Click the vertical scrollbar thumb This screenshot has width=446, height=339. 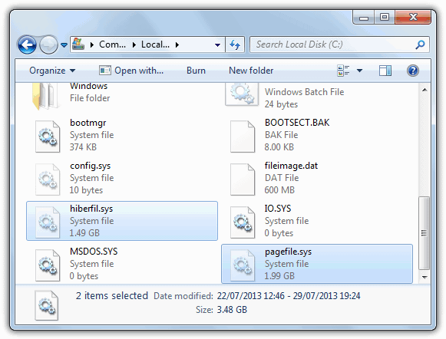point(424,232)
